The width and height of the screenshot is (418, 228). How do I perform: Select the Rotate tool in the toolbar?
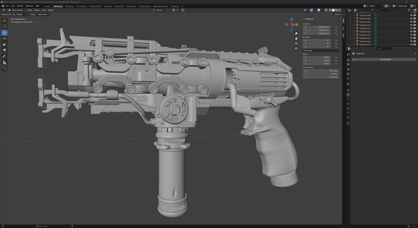pos(5,38)
